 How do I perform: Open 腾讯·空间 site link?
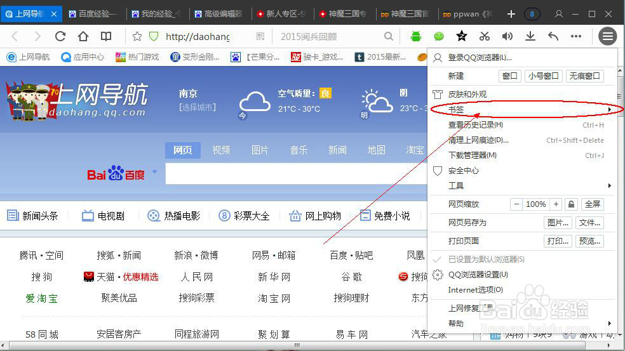pos(41,255)
